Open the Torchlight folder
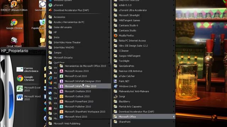Screen dimensions: 227x127 pyautogui.click(x=144, y=61)
